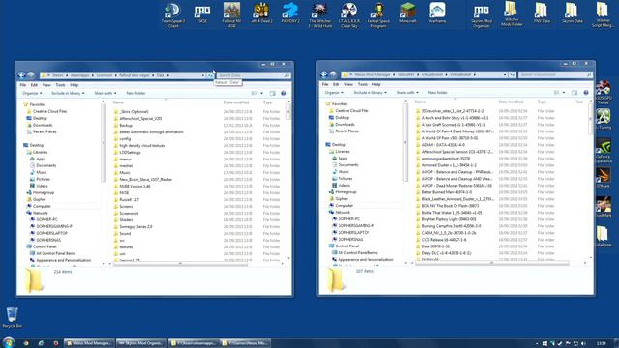This screenshot has height=348, width=619.
Task: Open the Left 4 Dead 2 desktop shortcut
Action: (261, 13)
